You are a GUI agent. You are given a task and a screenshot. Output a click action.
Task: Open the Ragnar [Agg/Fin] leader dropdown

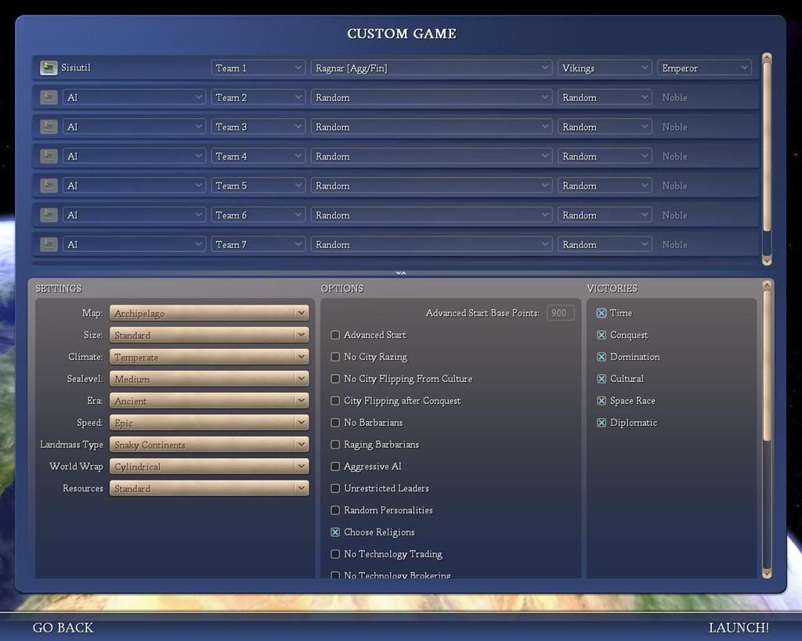[432, 67]
